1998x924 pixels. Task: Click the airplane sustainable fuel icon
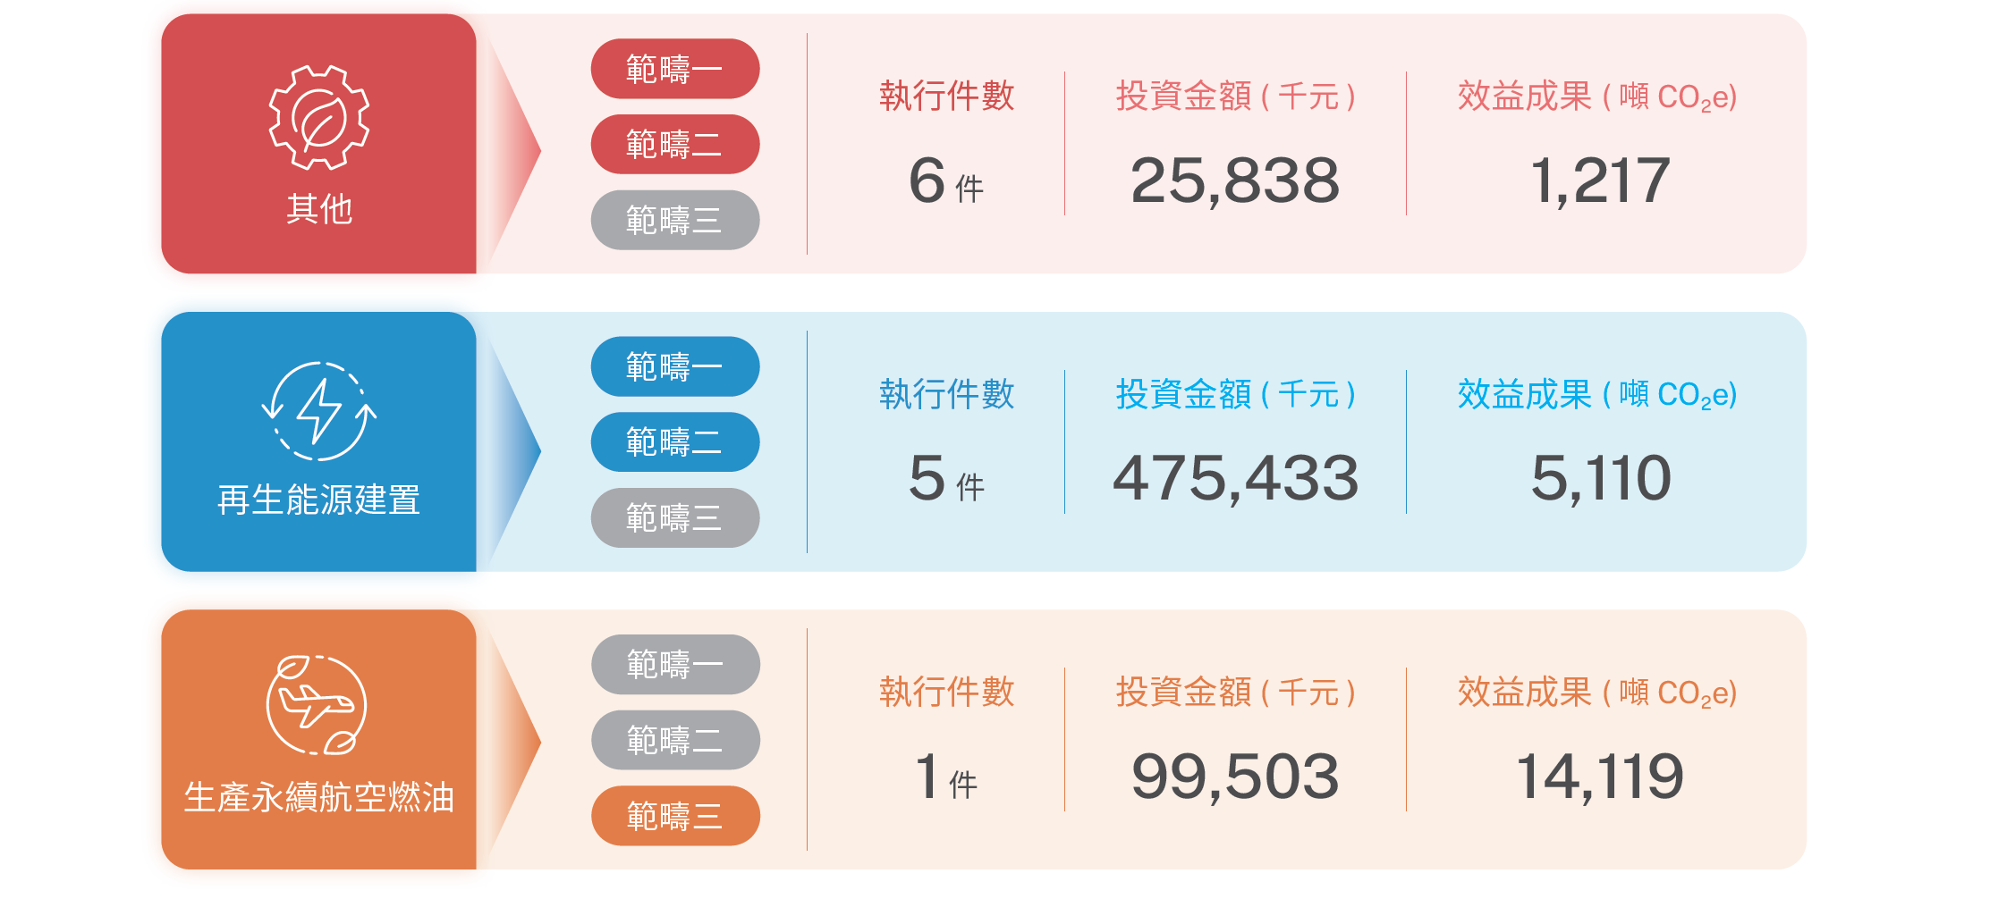[x=317, y=705]
